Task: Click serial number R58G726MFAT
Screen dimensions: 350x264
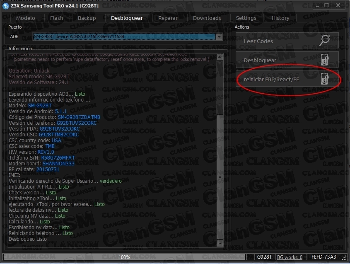Action: click(58, 157)
